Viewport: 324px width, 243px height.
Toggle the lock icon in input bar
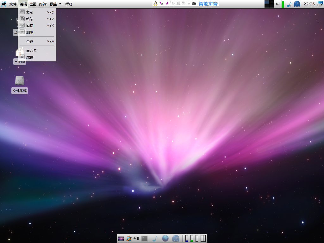(189, 3)
